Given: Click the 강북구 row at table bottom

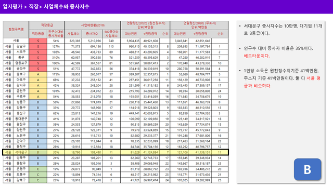Looking at the screenshot, I should tap(116, 180).
